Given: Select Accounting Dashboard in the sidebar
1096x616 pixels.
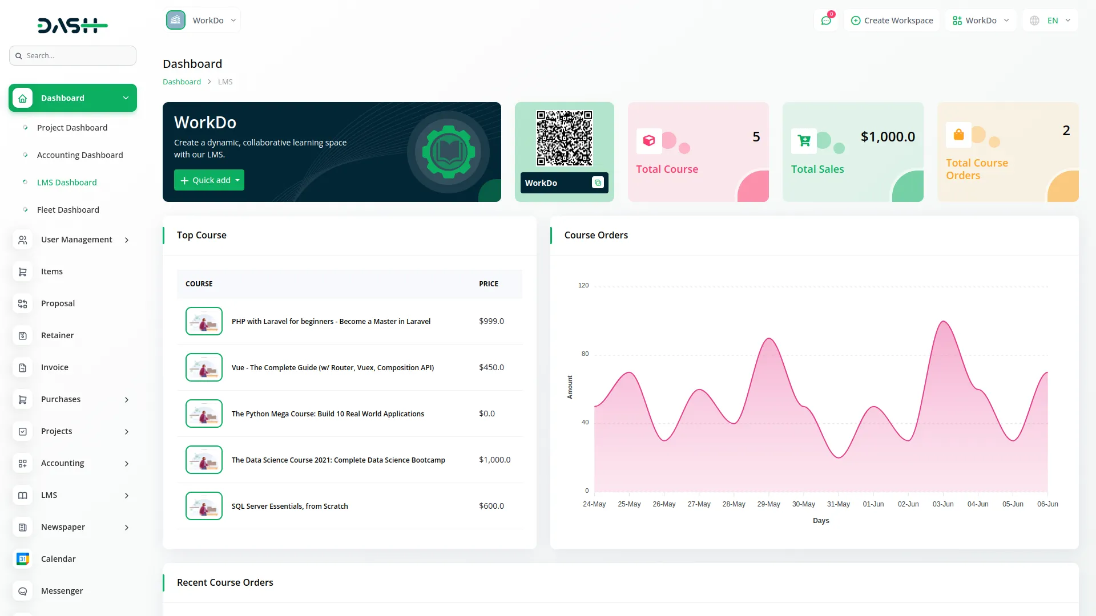Looking at the screenshot, I should 80,155.
